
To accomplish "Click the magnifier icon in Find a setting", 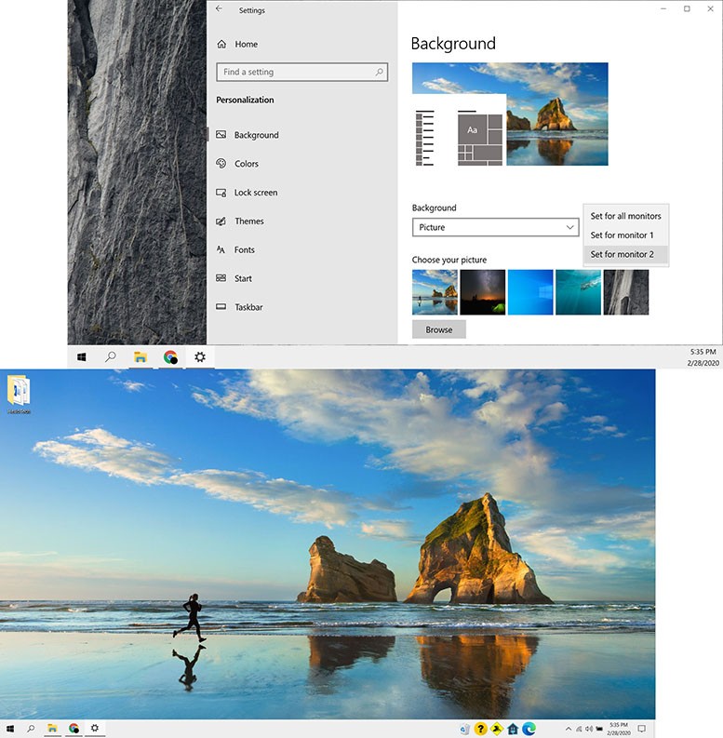I will click(x=379, y=72).
